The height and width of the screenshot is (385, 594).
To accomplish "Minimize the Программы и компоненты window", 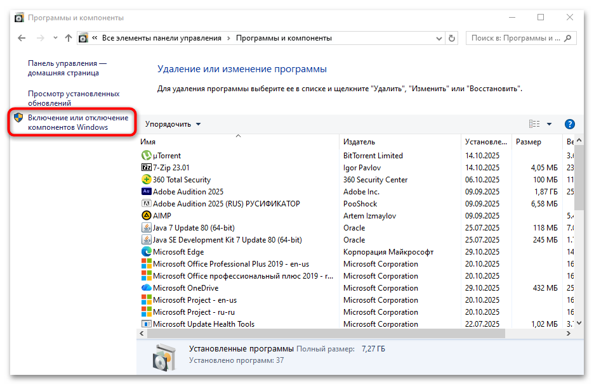I will pos(511,17).
